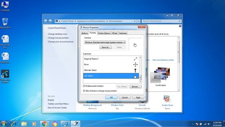Click the Desktop Background link
The height and width of the screenshot is (127, 225).
(x=92, y=105)
